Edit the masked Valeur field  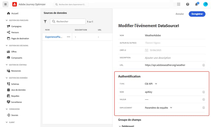click(x=147, y=100)
